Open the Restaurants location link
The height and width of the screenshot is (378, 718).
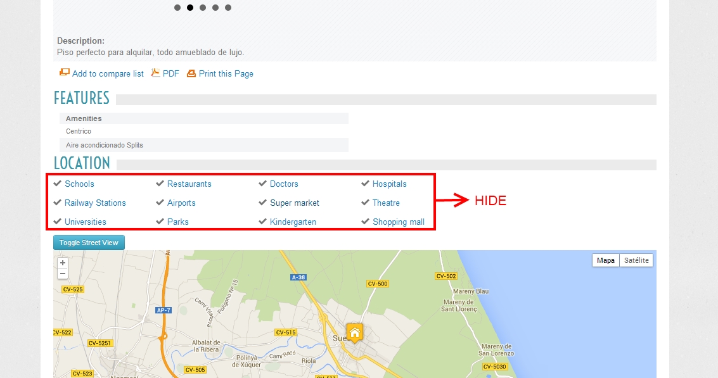tap(189, 184)
